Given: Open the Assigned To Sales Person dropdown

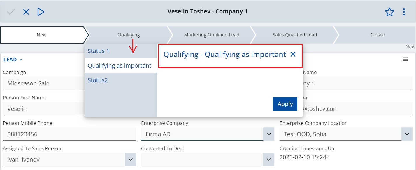Looking at the screenshot, I should pyautogui.click(x=130, y=160).
